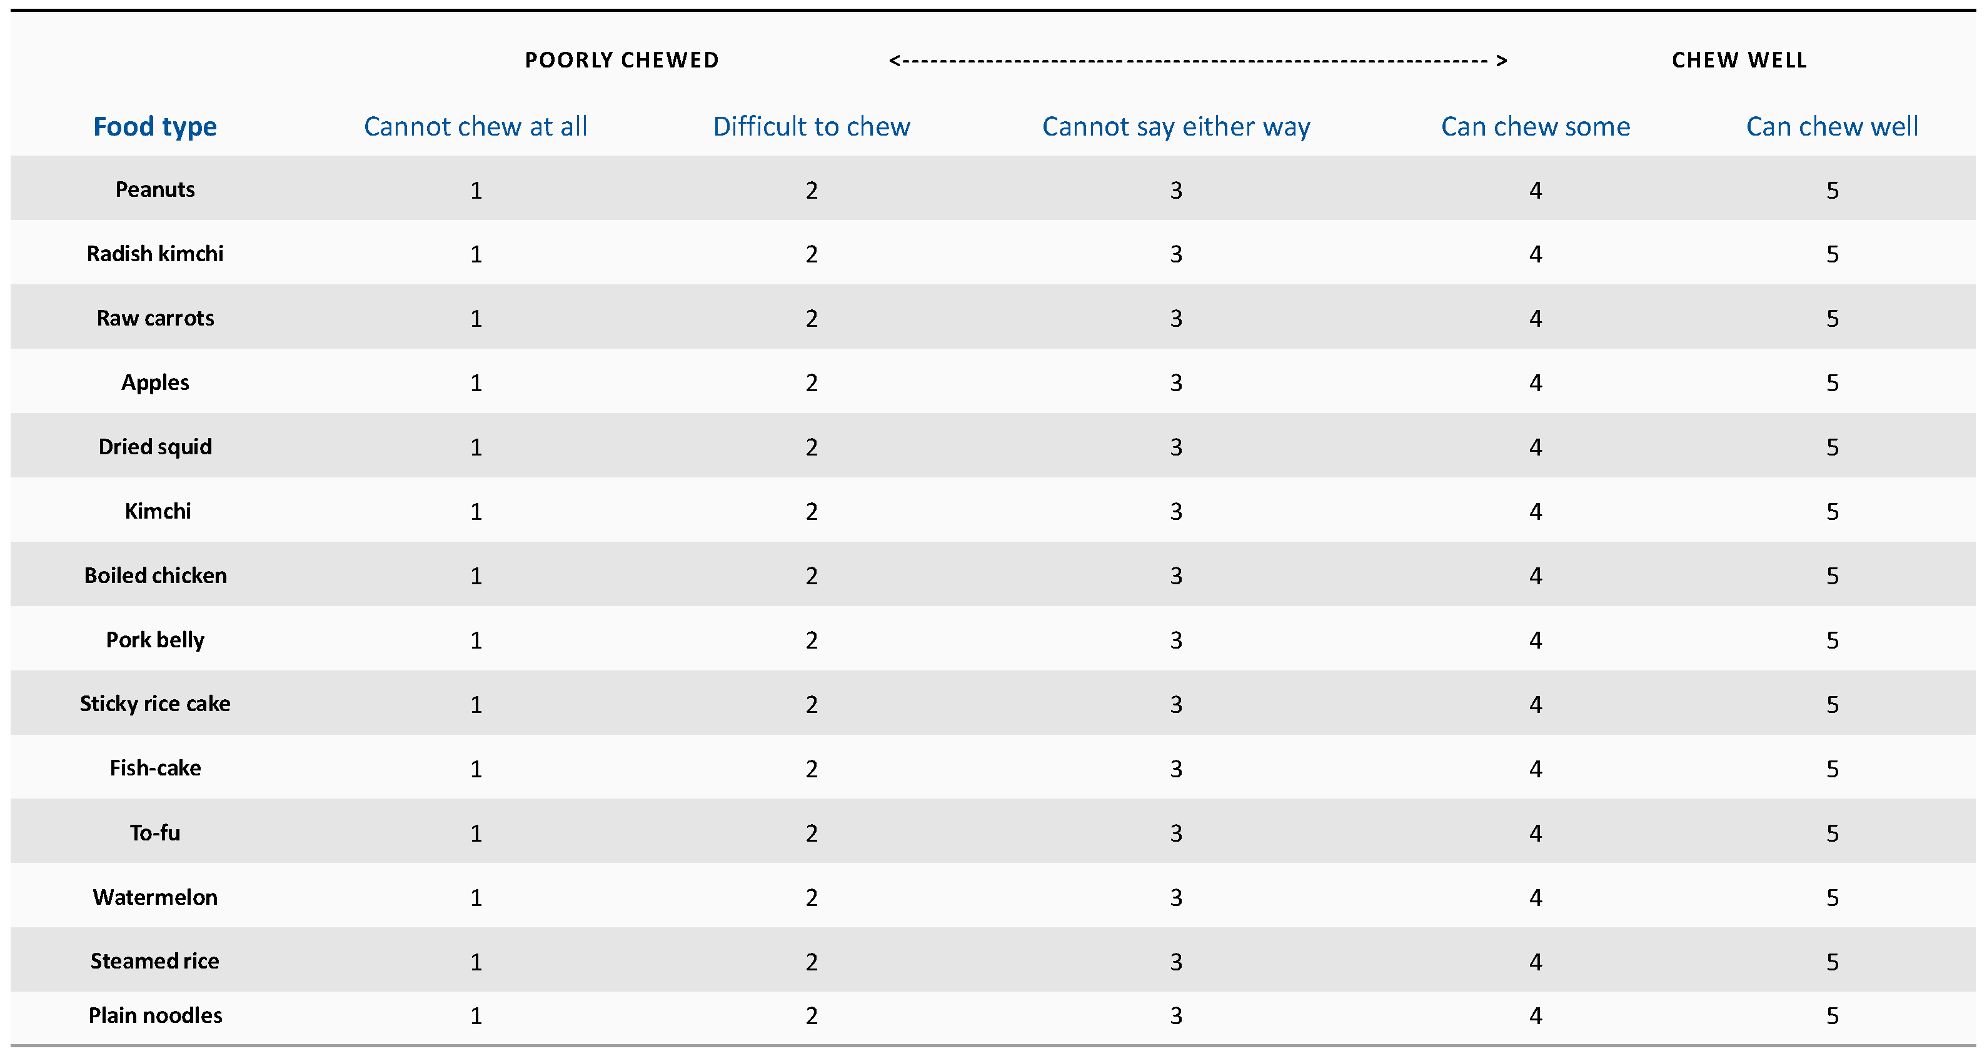Click the POORLY CHEWED heading
The width and height of the screenshot is (1987, 1056).
tap(621, 60)
